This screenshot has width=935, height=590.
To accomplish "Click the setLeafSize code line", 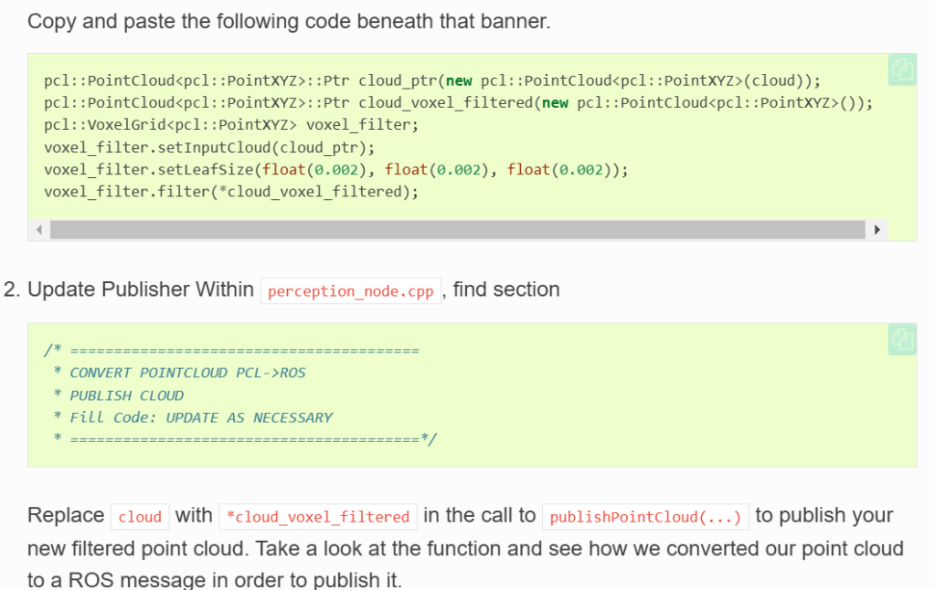I will click(335, 169).
